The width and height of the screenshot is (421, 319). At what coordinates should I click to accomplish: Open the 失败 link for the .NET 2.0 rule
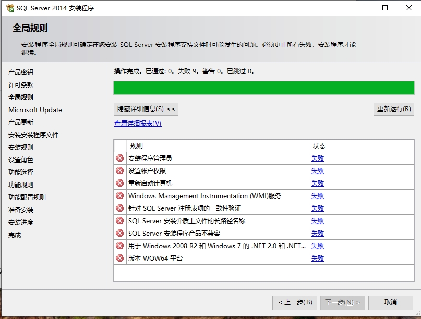(x=318, y=246)
